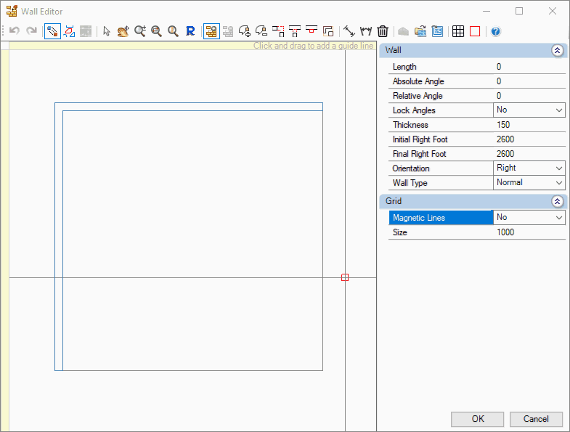Select the Thickness property label
570x432 pixels.
(x=410, y=125)
